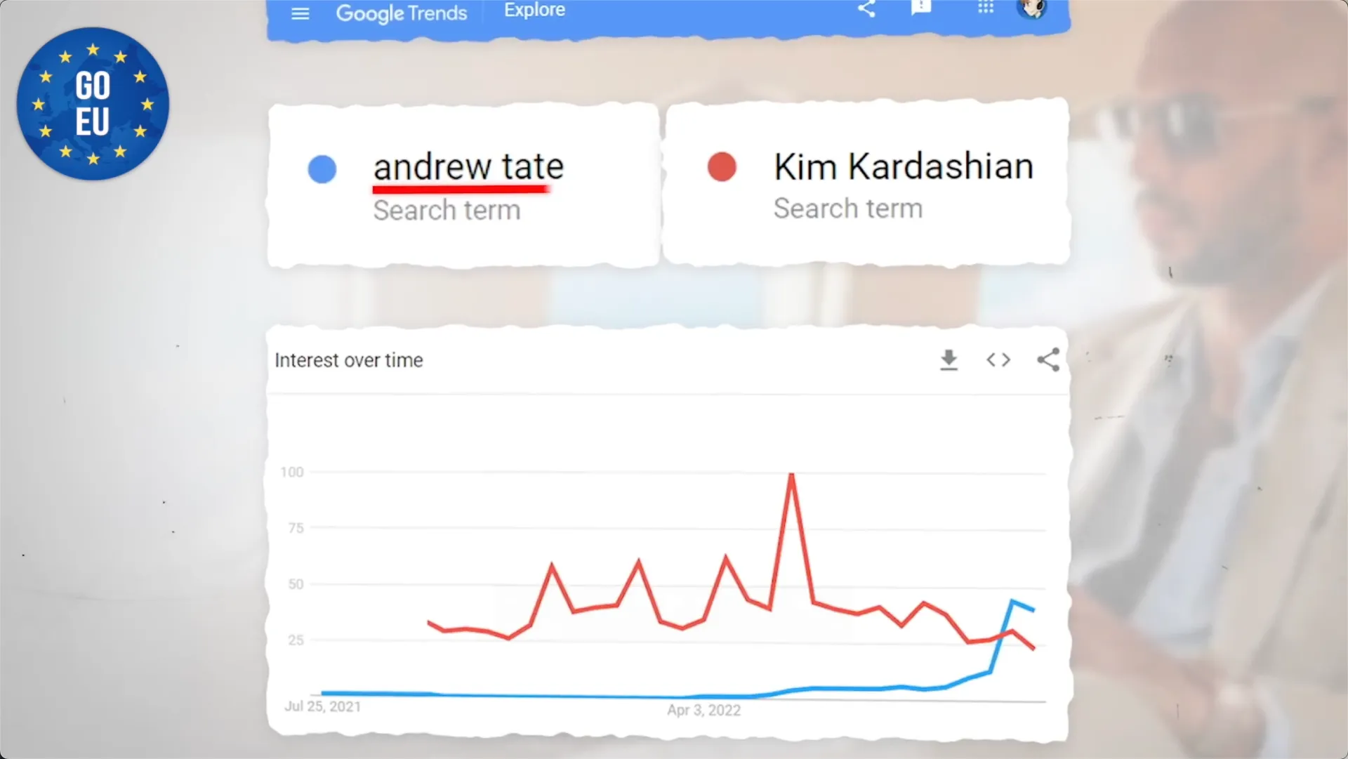Click the GO EU circular logo
Image resolution: width=1348 pixels, height=759 pixels.
(93, 104)
